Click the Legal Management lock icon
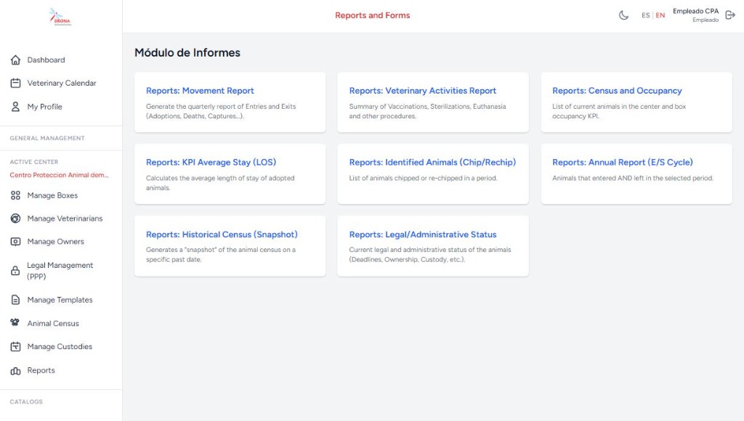Image resolution: width=744 pixels, height=421 pixels. (x=16, y=271)
